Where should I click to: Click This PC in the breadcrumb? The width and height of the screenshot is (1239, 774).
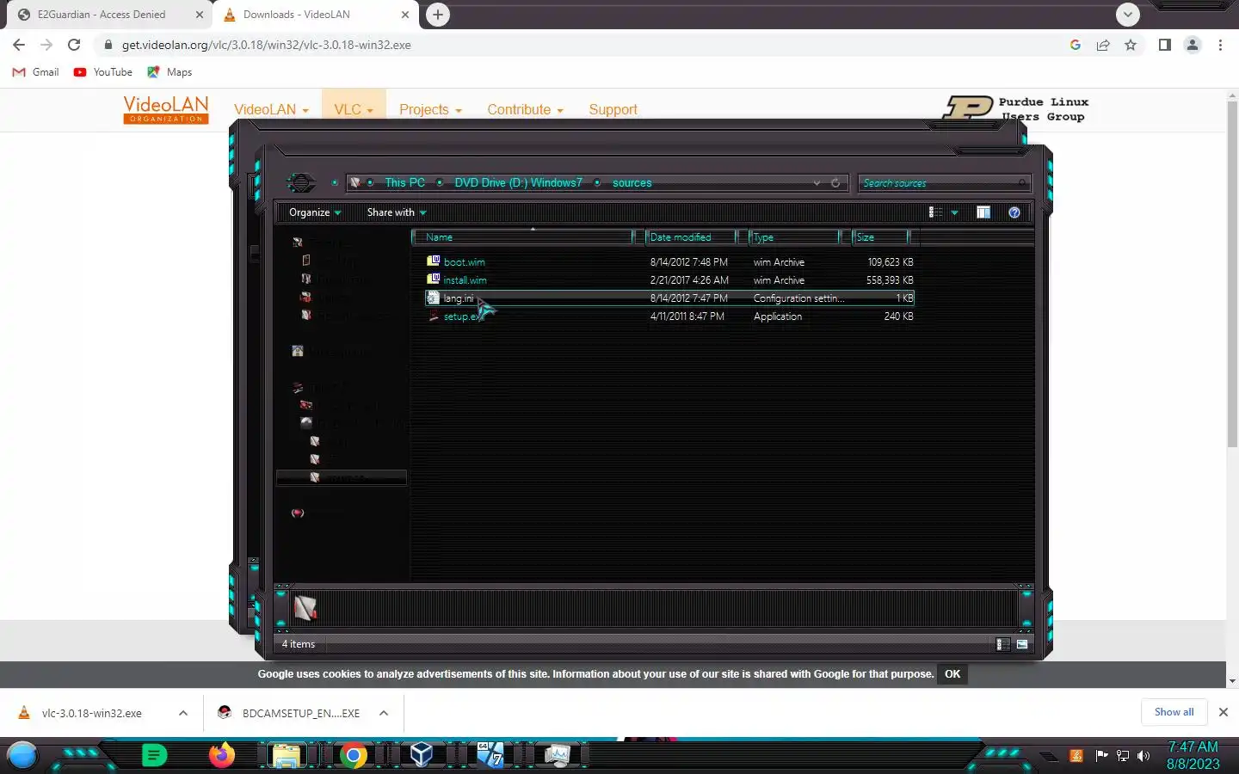click(404, 183)
